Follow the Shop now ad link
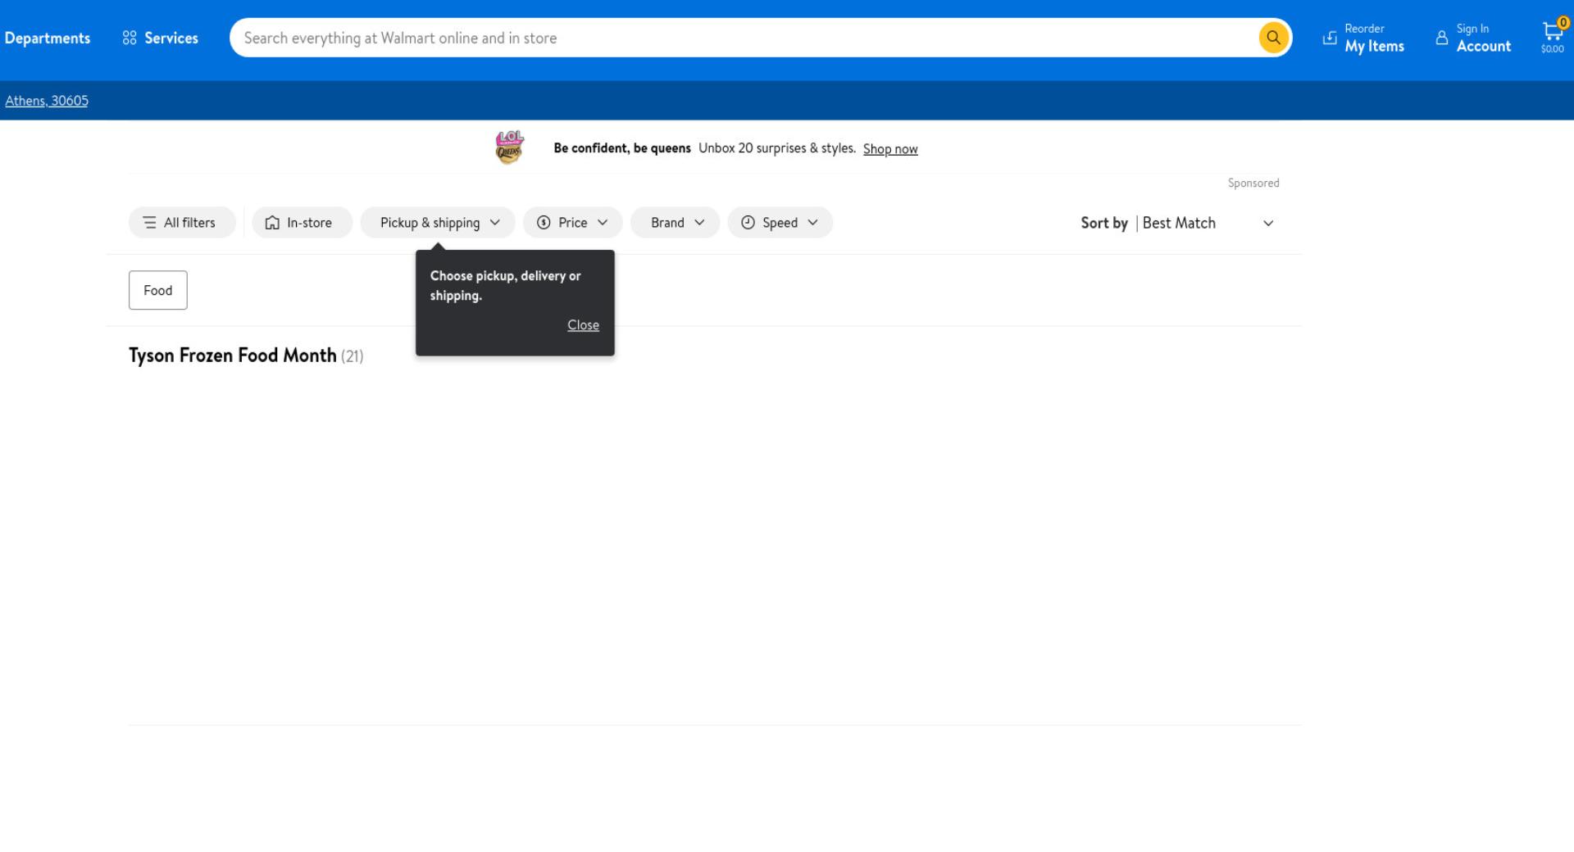 pos(890,149)
